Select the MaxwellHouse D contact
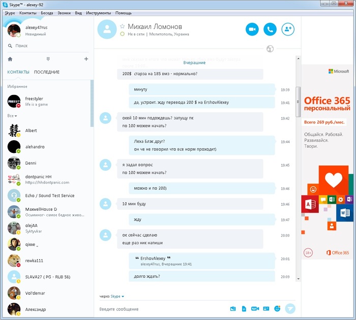The width and height of the screenshot is (356, 320). coord(47,212)
